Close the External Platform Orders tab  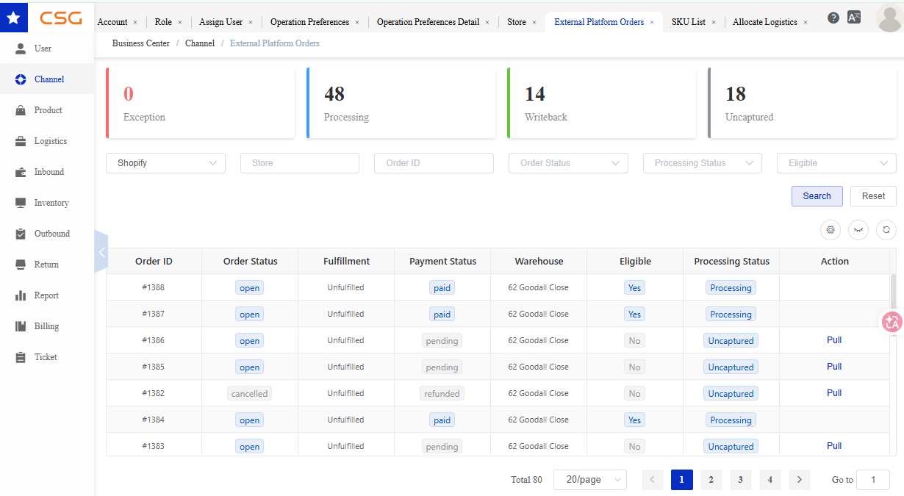tap(652, 22)
